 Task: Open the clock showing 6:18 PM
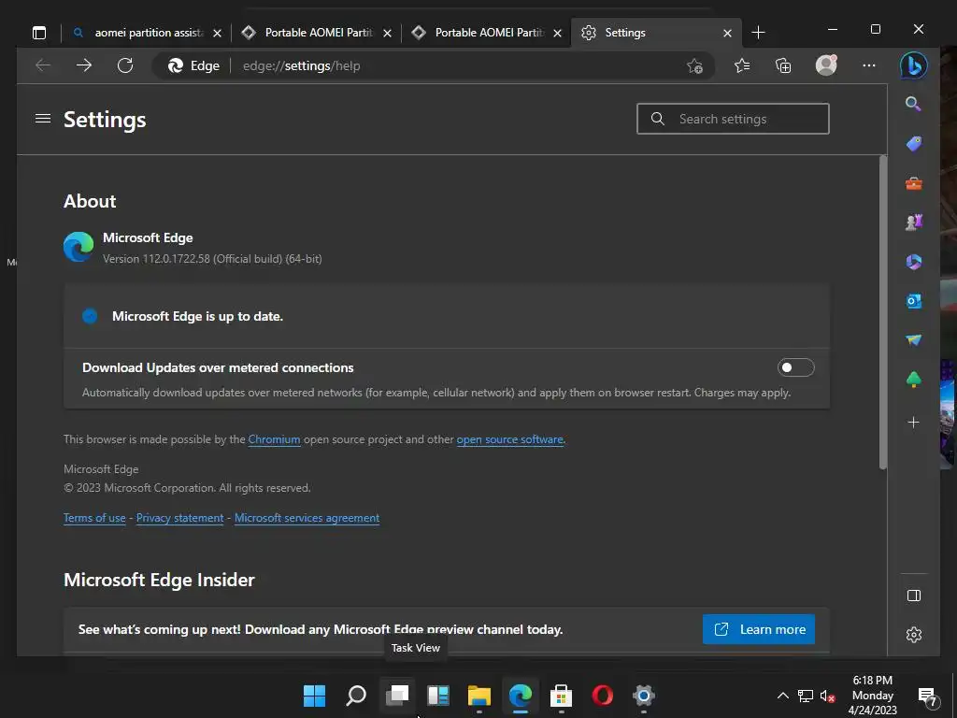coord(873,695)
